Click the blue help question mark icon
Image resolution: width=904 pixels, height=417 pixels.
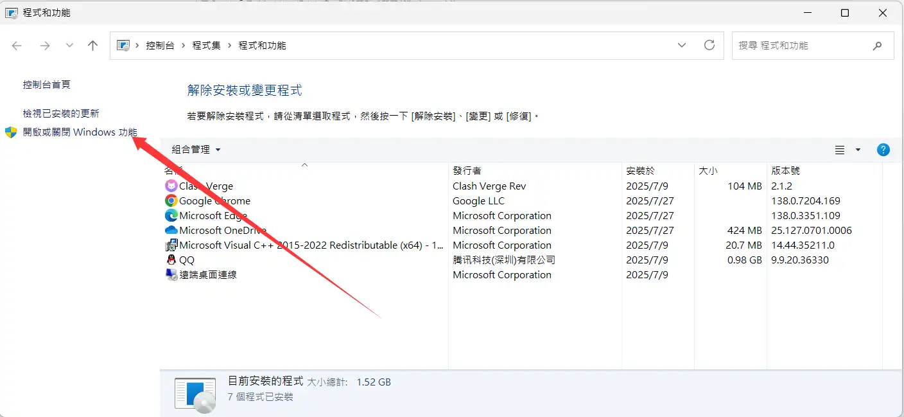coord(883,150)
